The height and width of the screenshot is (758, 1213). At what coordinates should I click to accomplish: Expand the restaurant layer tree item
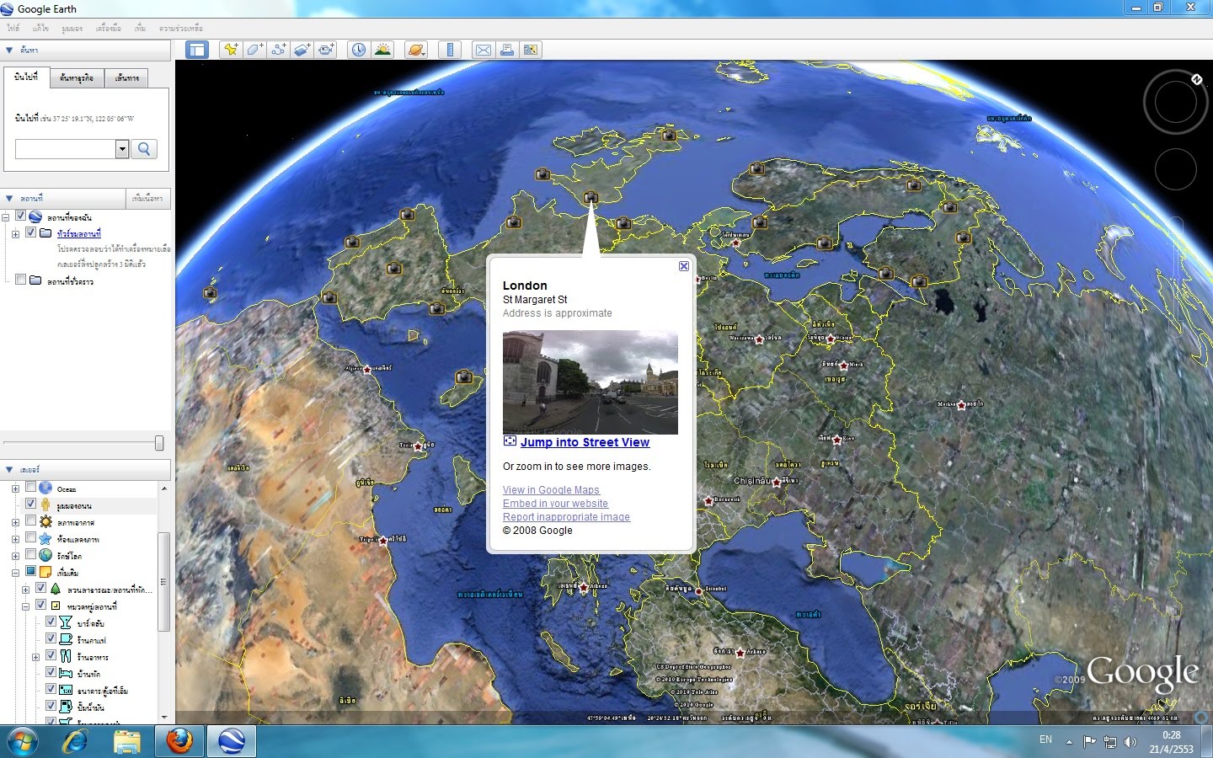pos(37,655)
